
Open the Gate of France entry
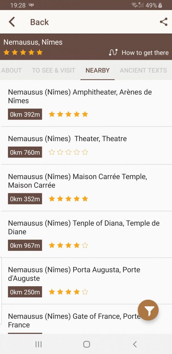(86, 319)
